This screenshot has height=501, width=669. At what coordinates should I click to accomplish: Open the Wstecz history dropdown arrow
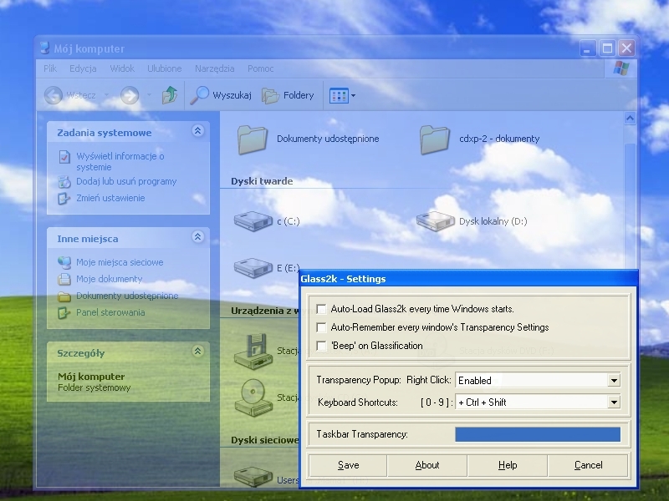click(106, 94)
